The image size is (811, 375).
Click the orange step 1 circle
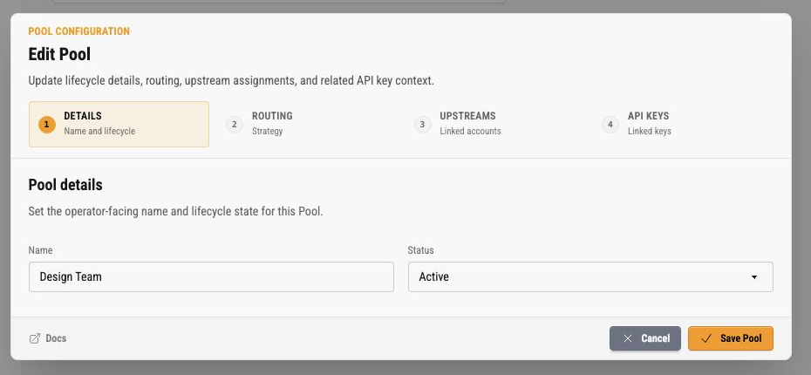[46, 125]
